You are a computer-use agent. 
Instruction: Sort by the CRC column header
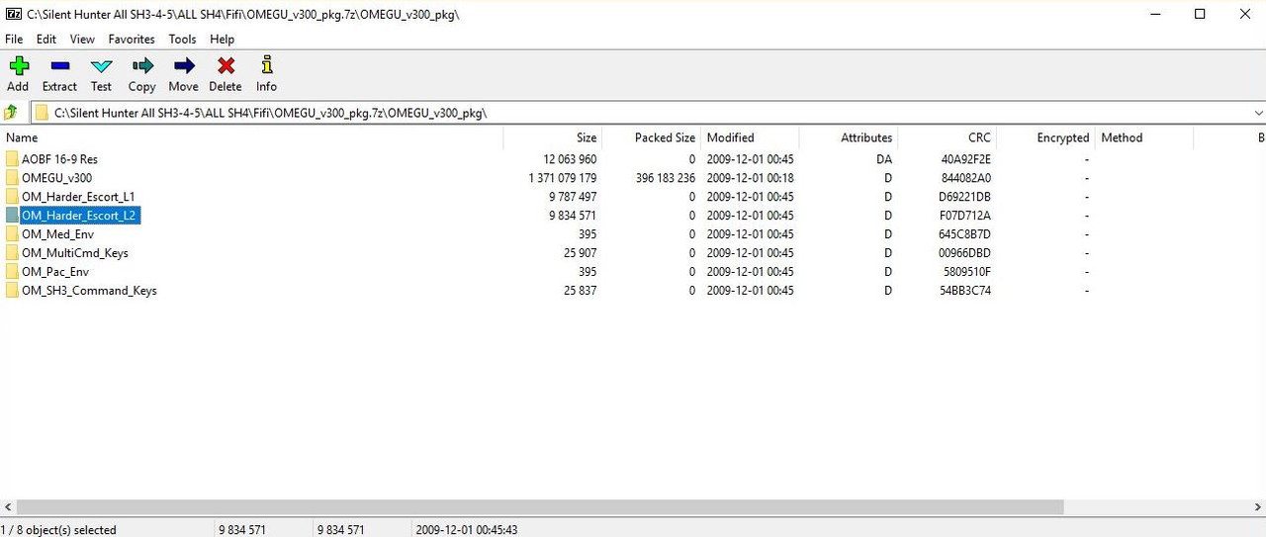pyautogui.click(x=947, y=137)
